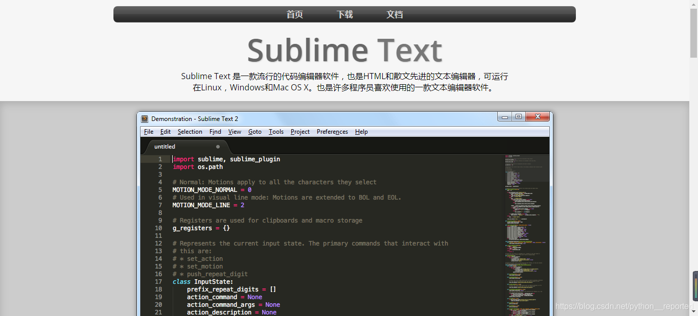This screenshot has width=698, height=316.
Task: Open the Tools menu
Action: [276, 132]
